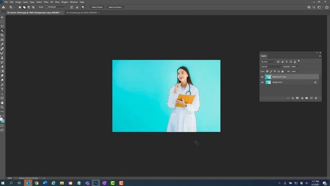This screenshot has width=330, height=186.
Task: Select the Path Selection tool
Action: pos(2,94)
